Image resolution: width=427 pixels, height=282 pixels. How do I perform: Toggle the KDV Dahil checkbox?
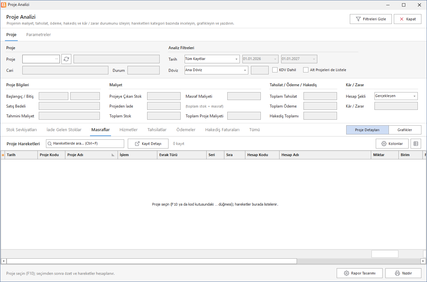(x=275, y=70)
